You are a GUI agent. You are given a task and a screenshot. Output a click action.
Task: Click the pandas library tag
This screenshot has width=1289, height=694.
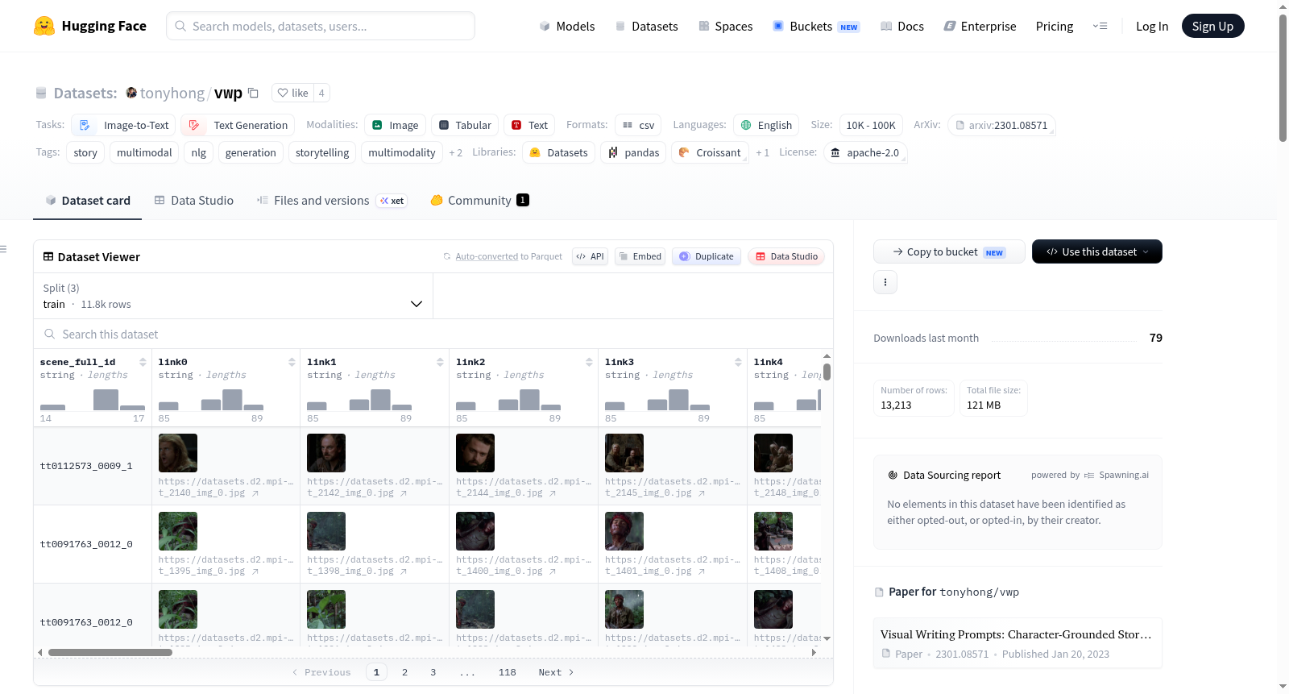633,152
